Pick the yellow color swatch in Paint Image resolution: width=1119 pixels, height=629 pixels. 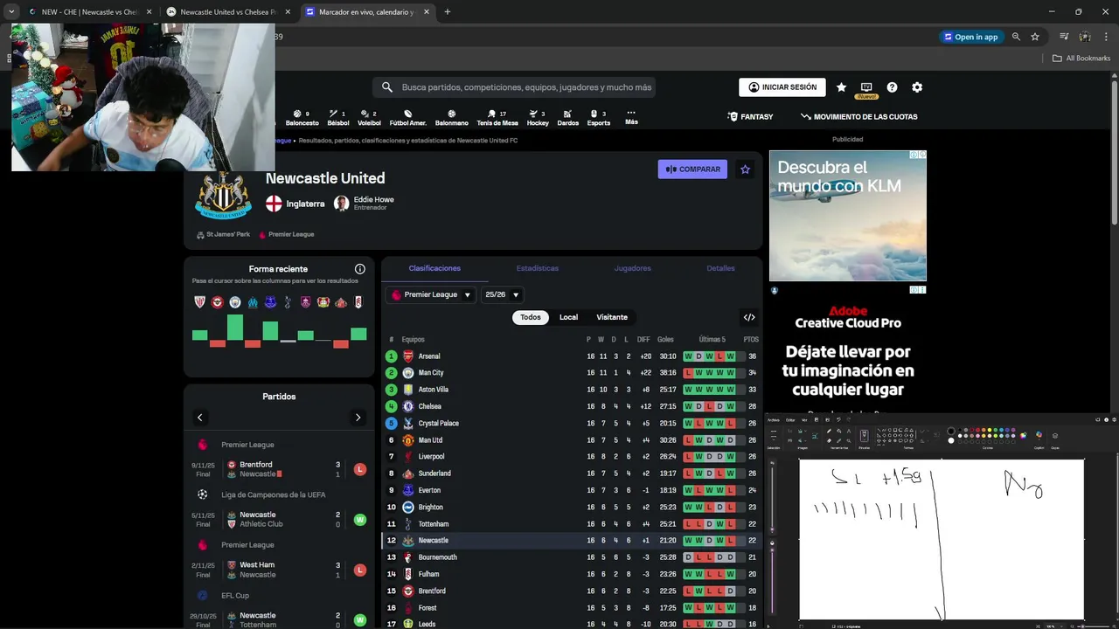coord(990,430)
